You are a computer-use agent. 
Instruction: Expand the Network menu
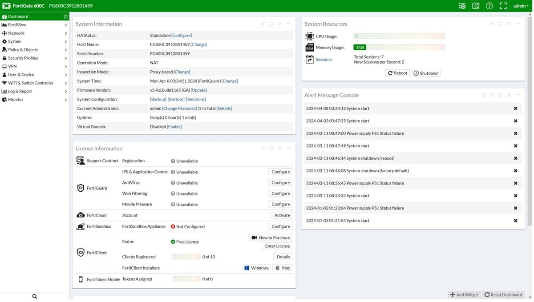[35, 33]
